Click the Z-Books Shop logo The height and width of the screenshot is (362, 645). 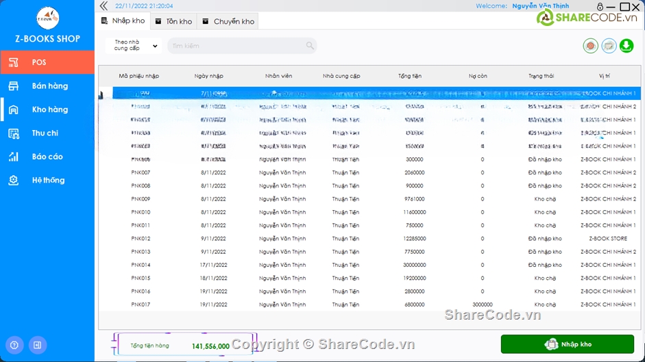[x=48, y=18]
